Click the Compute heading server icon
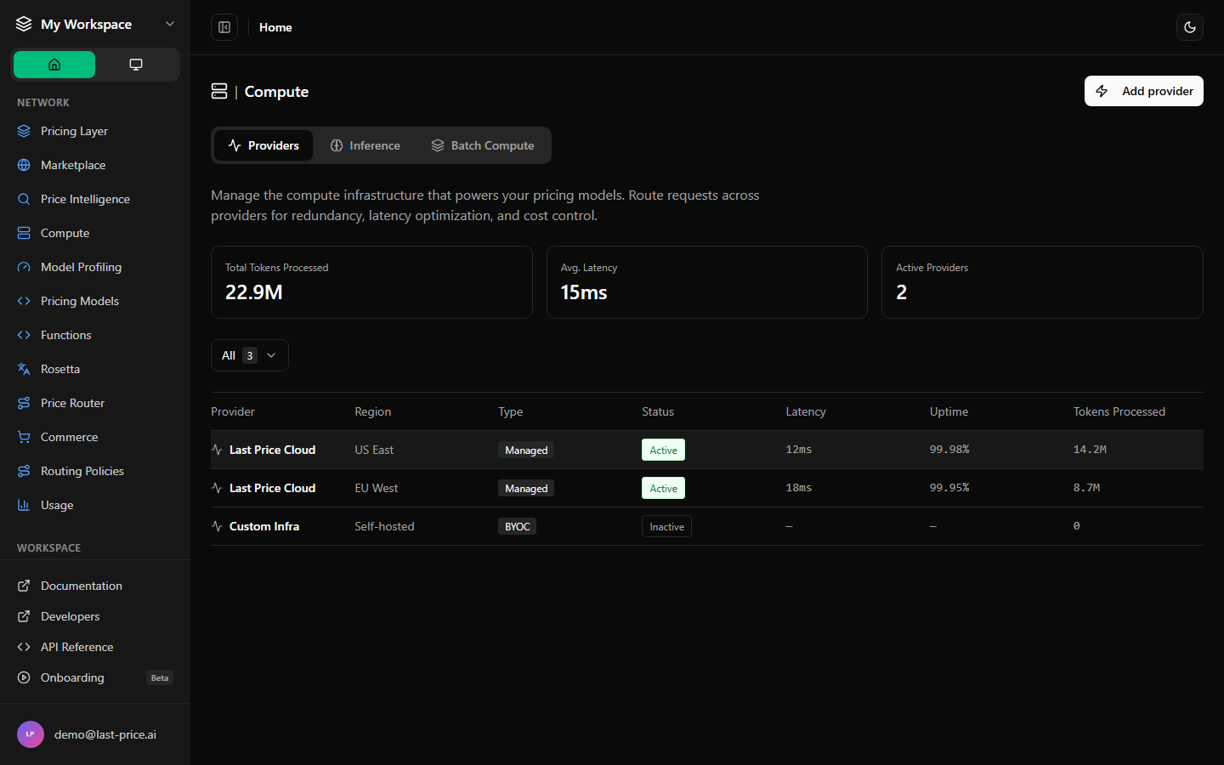The image size is (1224, 765). tap(219, 91)
